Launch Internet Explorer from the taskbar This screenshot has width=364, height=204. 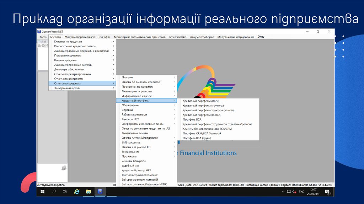77,192
